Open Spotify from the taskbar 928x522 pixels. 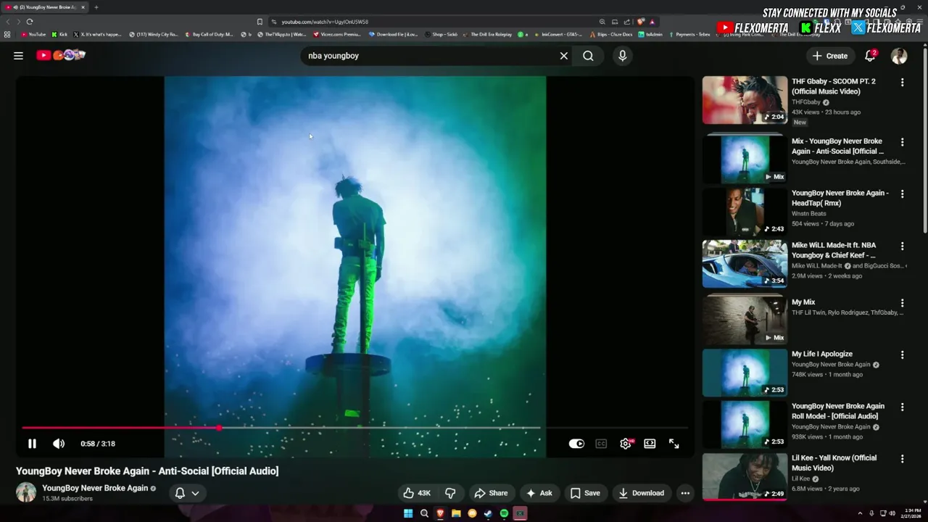[504, 513]
